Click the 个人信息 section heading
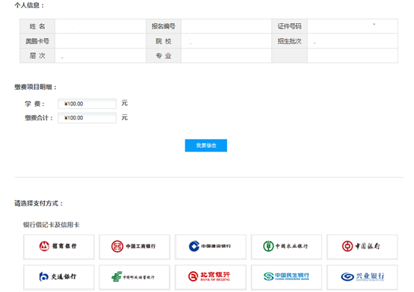The width and height of the screenshot is (414, 292). (x=29, y=5)
